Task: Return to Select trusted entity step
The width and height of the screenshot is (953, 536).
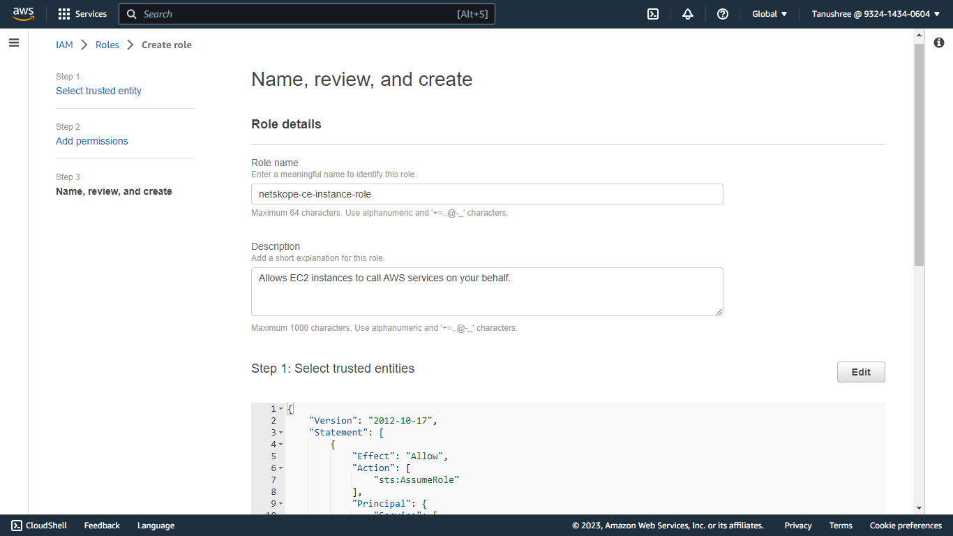Action: (98, 91)
